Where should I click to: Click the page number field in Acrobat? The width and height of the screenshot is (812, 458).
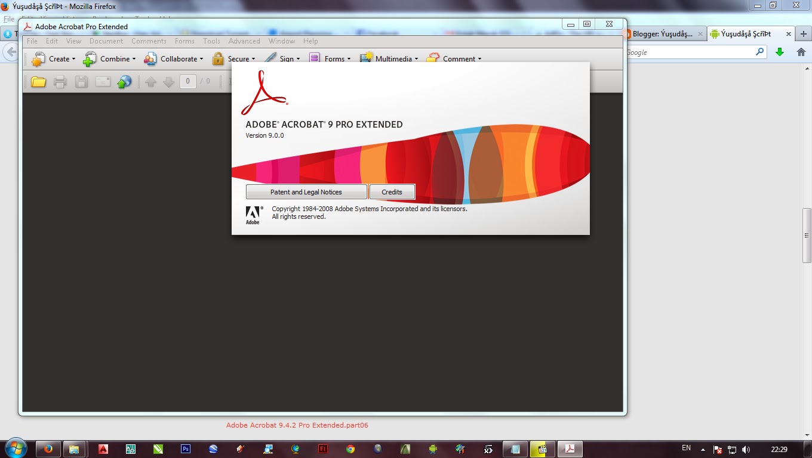click(188, 81)
